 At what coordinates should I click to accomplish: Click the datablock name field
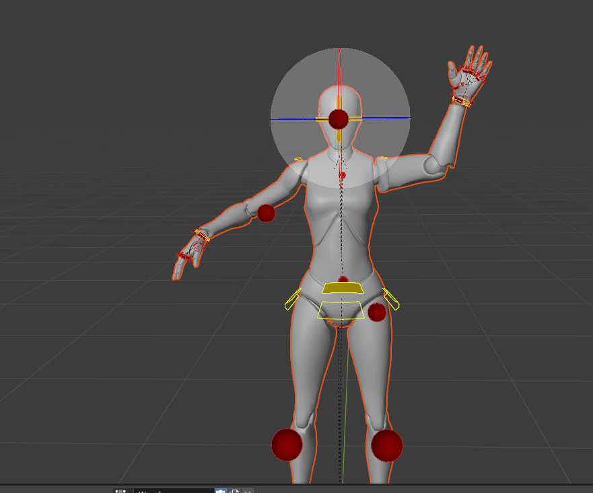click(173, 491)
